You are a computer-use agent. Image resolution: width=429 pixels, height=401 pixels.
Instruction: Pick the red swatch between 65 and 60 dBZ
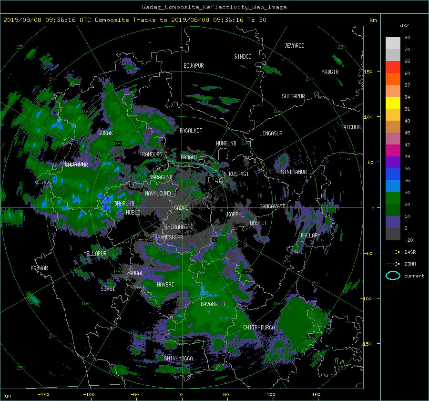coord(393,67)
